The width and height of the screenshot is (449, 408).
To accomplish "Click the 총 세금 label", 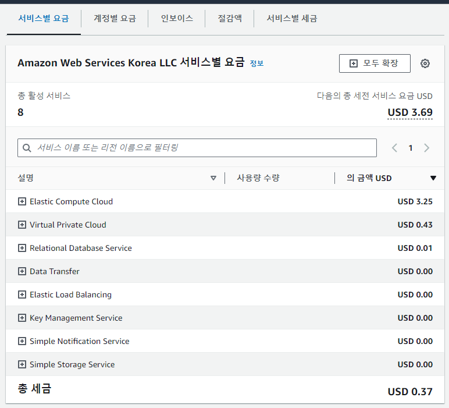I will 34,389.
